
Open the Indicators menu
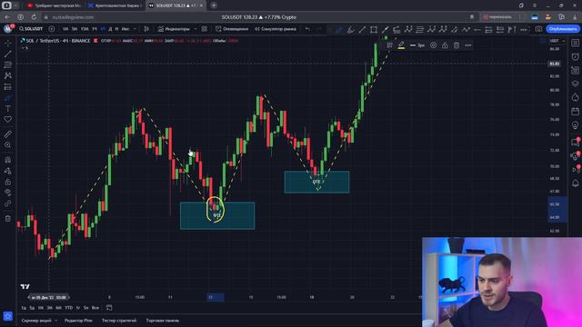point(174,29)
